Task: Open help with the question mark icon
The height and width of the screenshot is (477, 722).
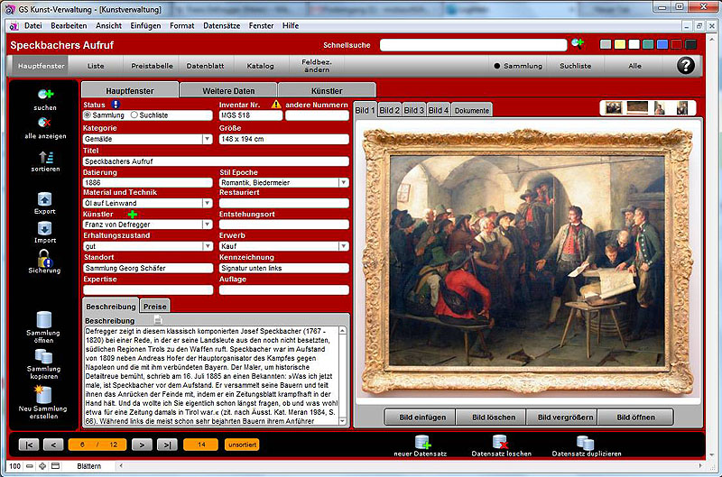Action: pos(686,65)
